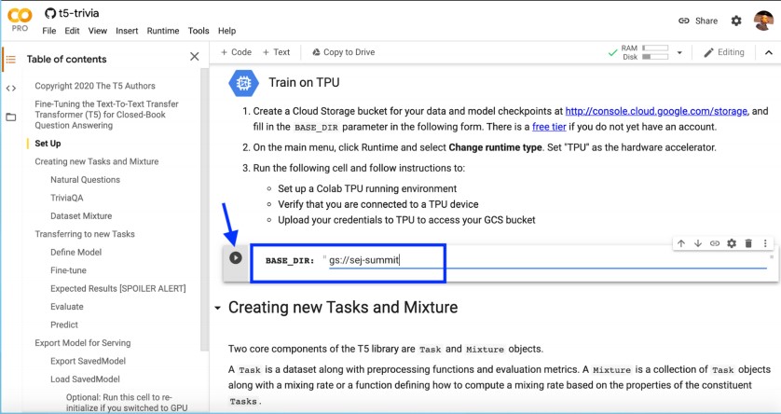
Task: Copy link to cell icon
Action: 715,243
